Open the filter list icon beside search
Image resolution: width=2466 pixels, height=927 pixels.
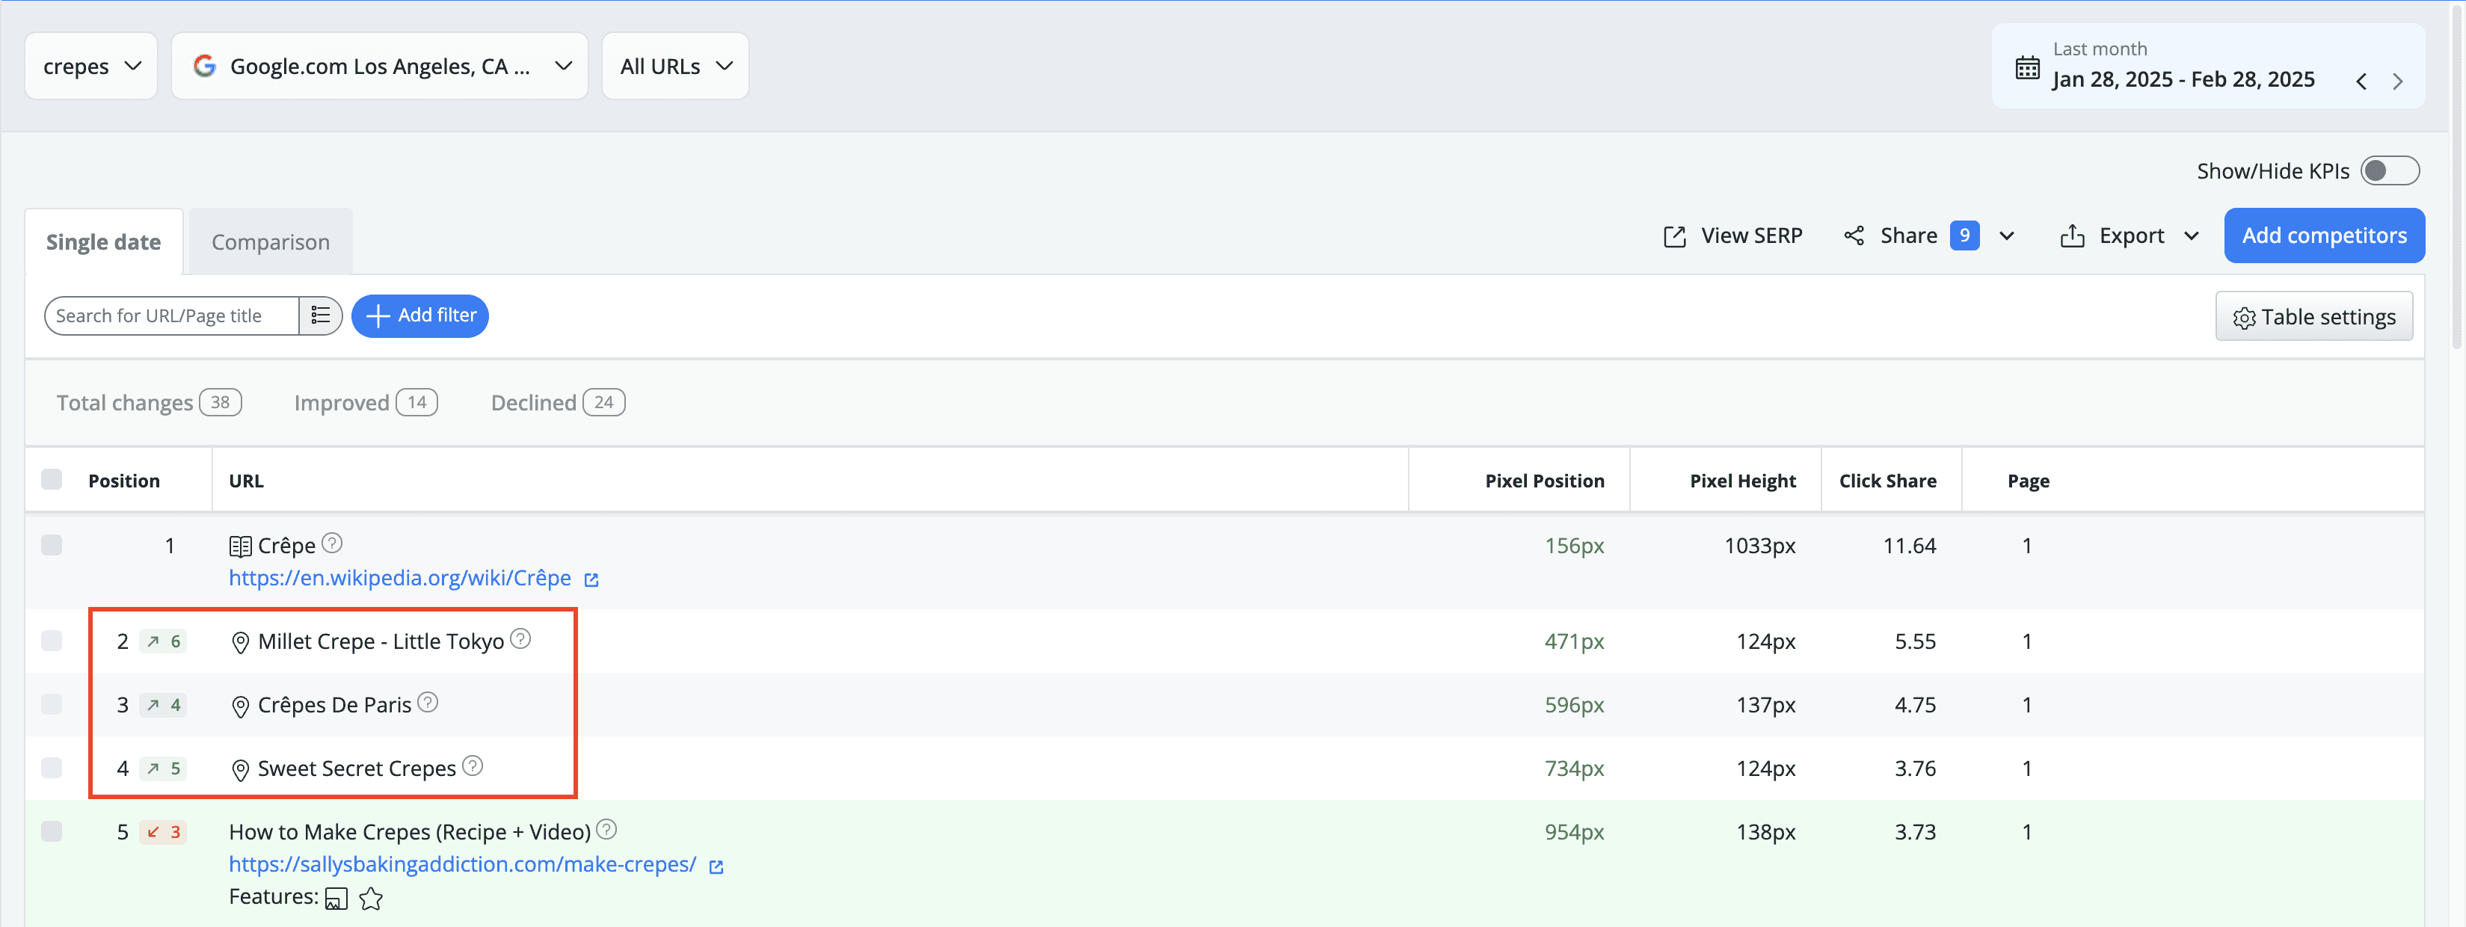(x=321, y=315)
